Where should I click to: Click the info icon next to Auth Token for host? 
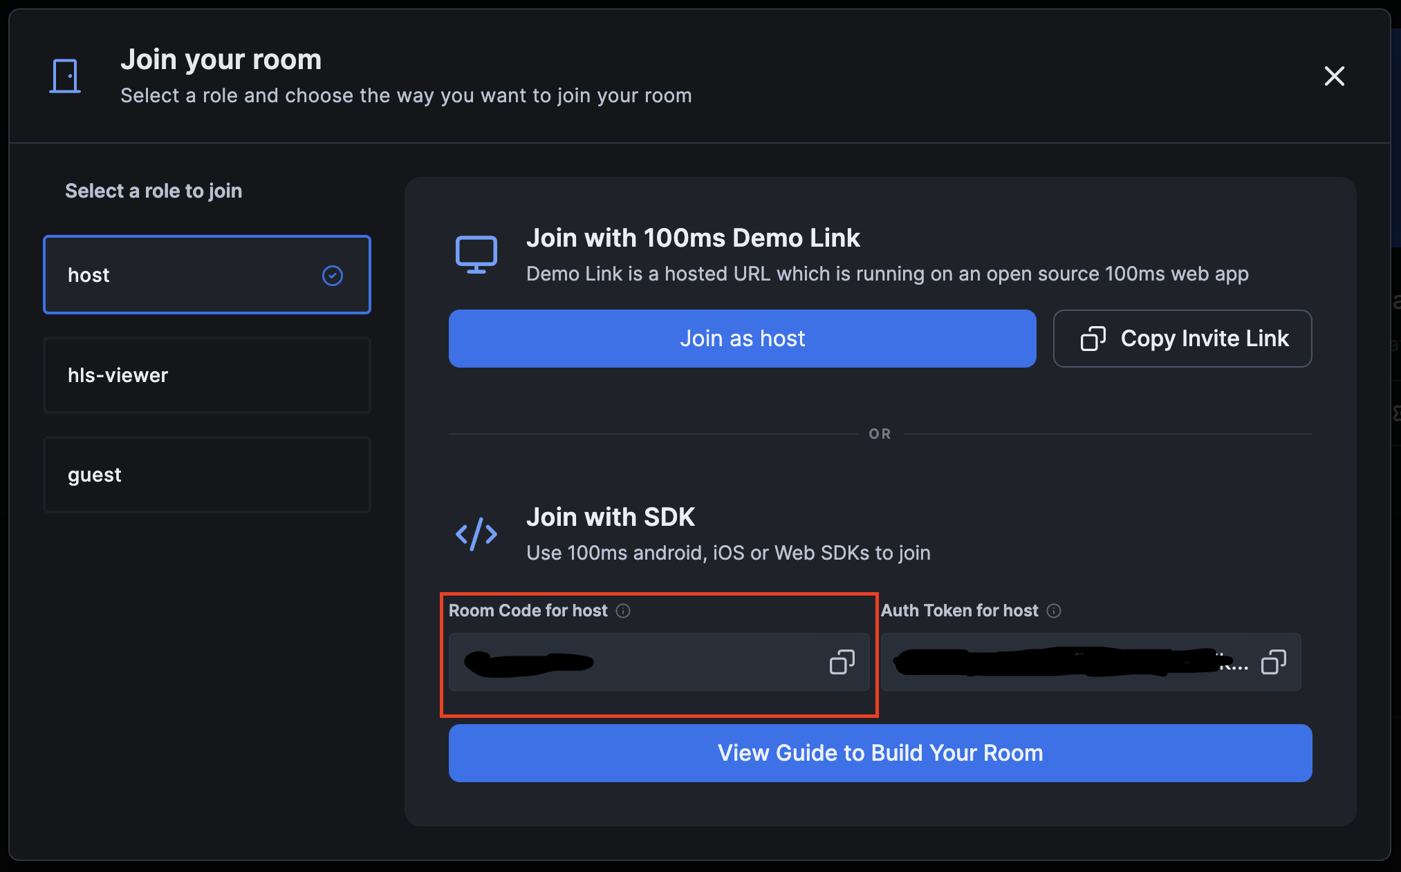[x=1054, y=611]
